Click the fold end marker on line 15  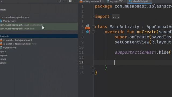click(93, 73)
